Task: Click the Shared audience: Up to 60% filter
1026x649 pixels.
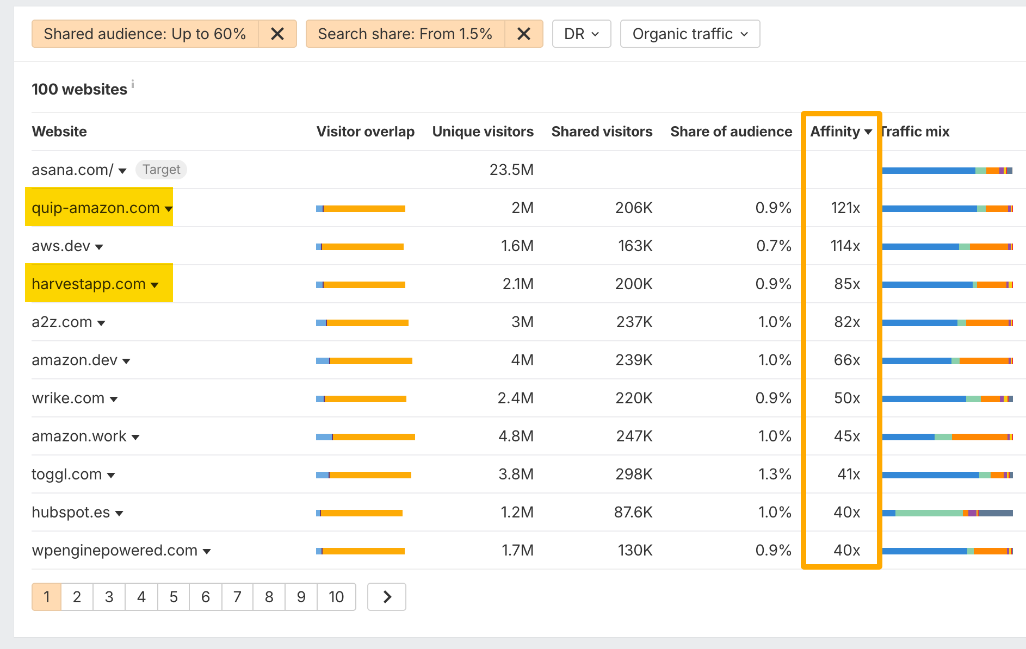Action: point(145,34)
